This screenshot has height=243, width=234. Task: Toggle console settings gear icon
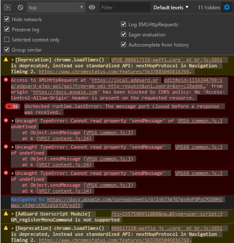coord(227,7)
